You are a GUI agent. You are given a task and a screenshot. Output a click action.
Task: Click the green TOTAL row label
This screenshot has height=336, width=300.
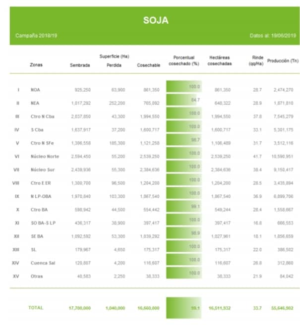click(36, 308)
